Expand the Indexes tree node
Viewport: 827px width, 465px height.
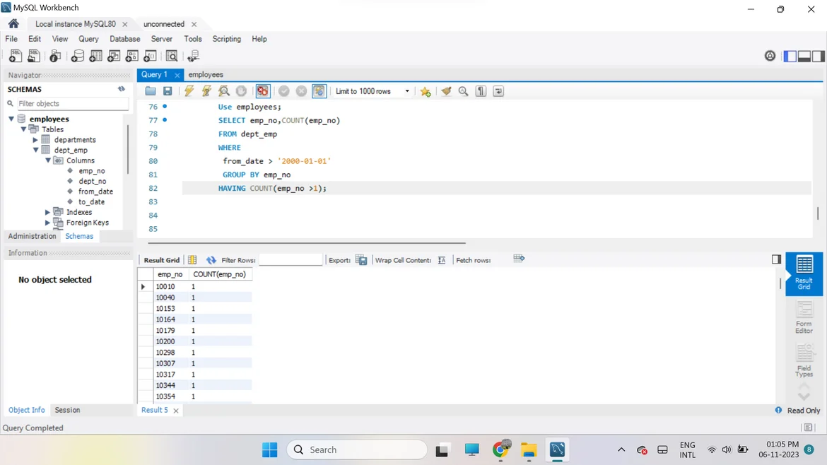pyautogui.click(x=47, y=212)
